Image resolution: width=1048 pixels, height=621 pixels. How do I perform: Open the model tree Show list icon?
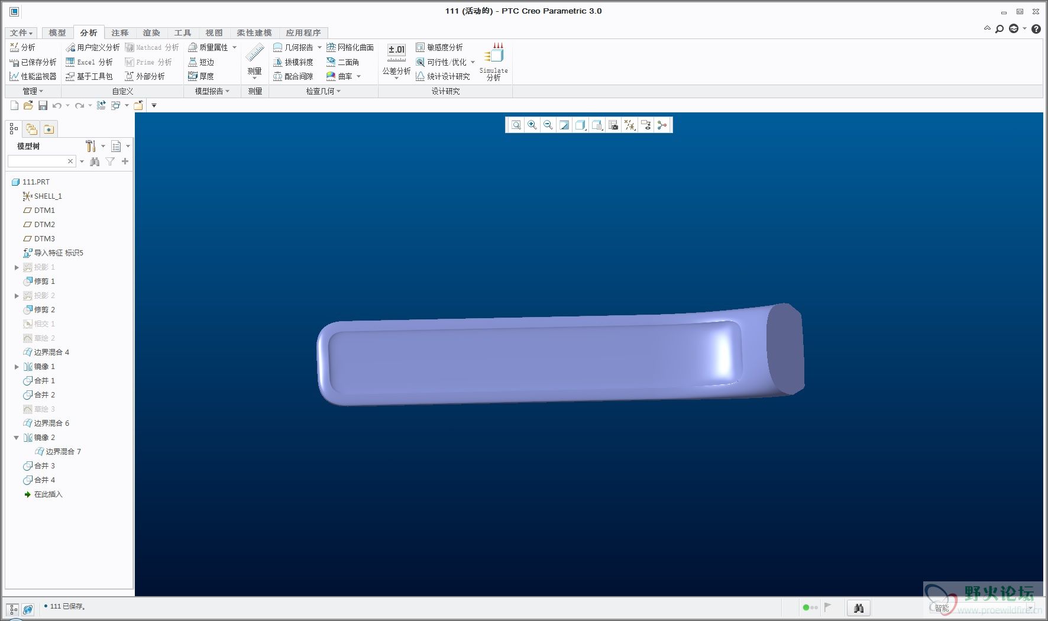116,146
